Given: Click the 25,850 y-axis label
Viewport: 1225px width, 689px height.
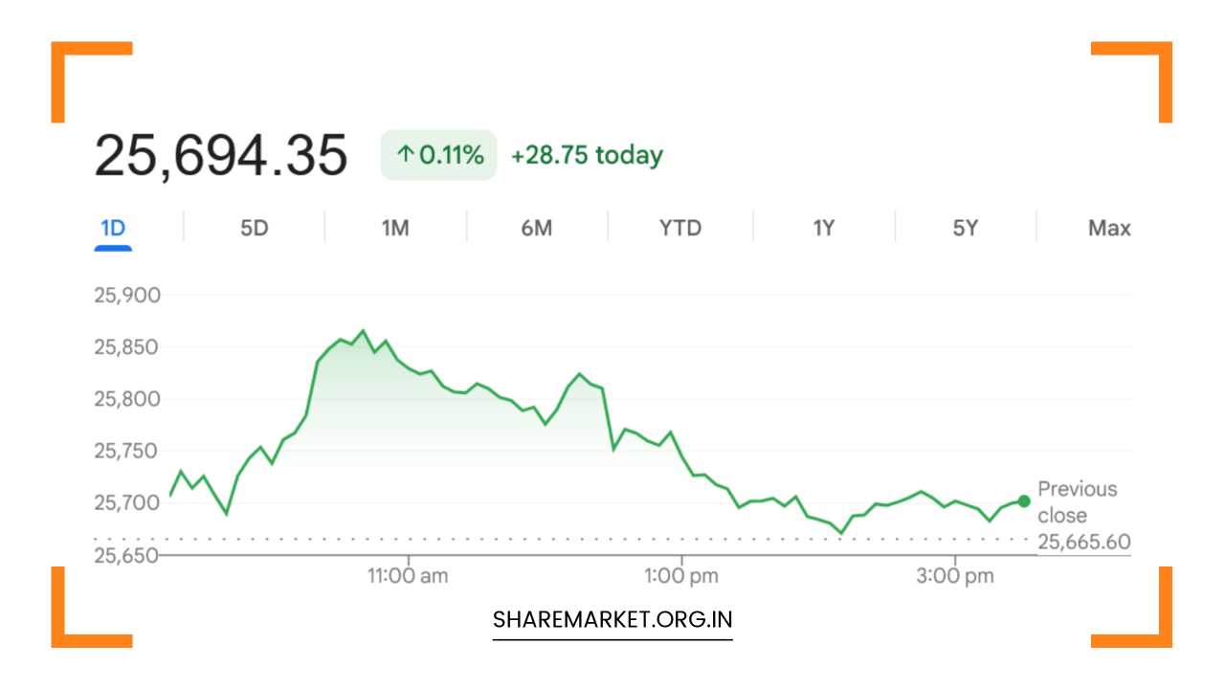Looking at the screenshot, I should [x=127, y=346].
